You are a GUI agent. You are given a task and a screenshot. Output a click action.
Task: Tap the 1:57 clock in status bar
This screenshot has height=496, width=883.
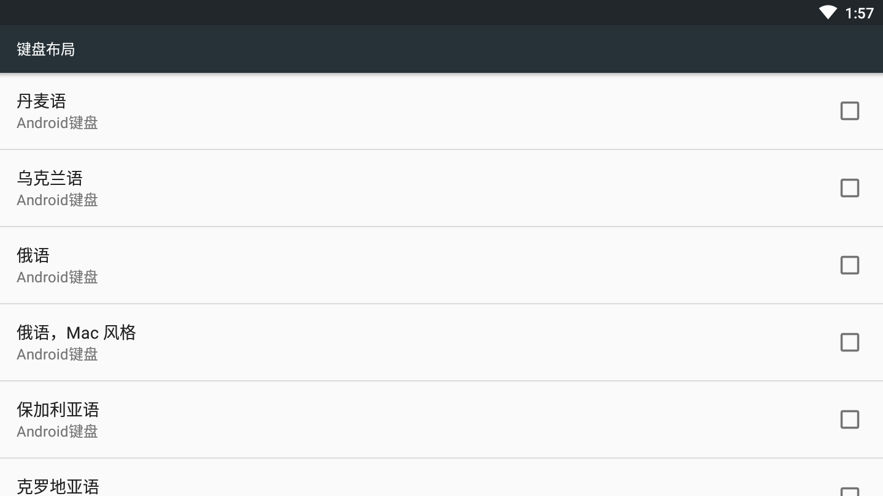pos(859,13)
